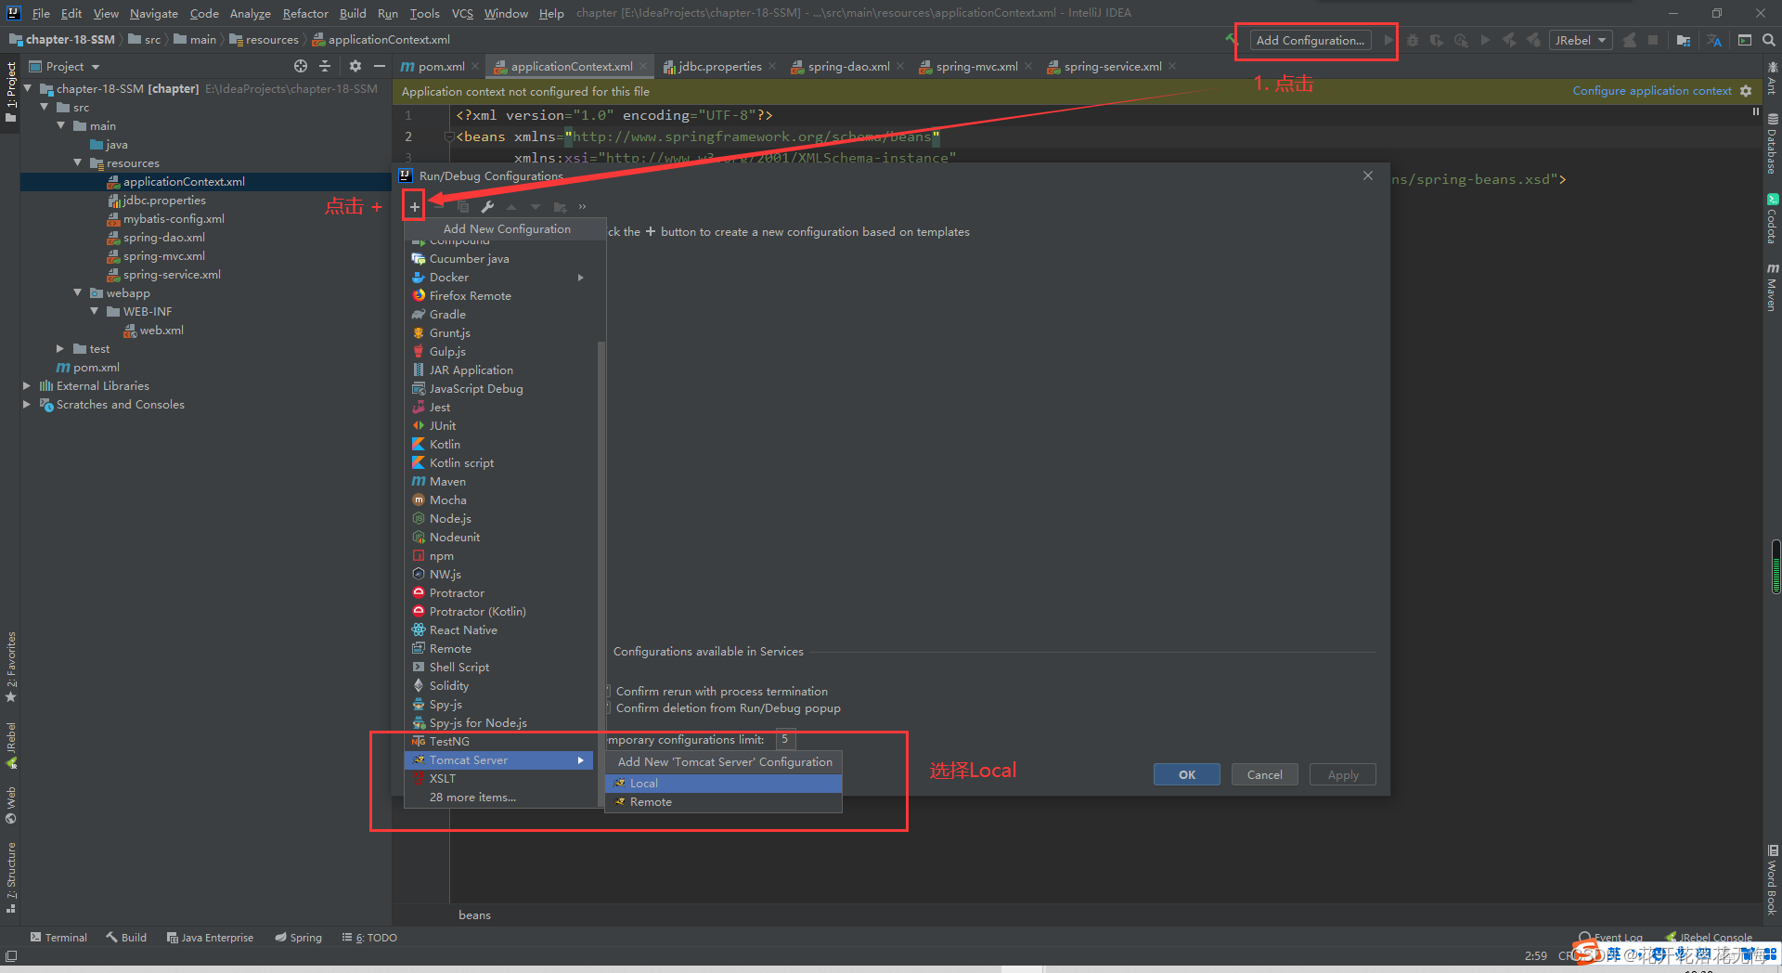1782x973 pixels.
Task: Click Collapse All icon in Project panel
Action: (x=325, y=66)
